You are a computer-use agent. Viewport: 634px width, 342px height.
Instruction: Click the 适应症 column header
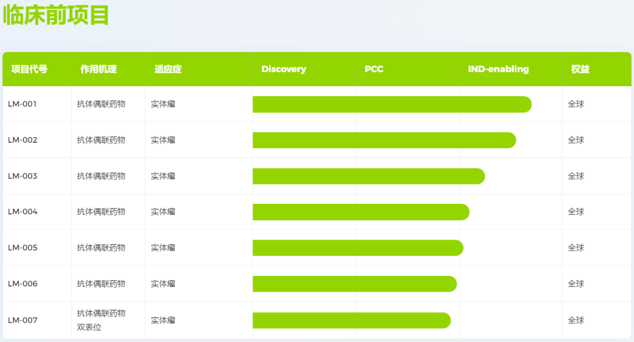[168, 69]
